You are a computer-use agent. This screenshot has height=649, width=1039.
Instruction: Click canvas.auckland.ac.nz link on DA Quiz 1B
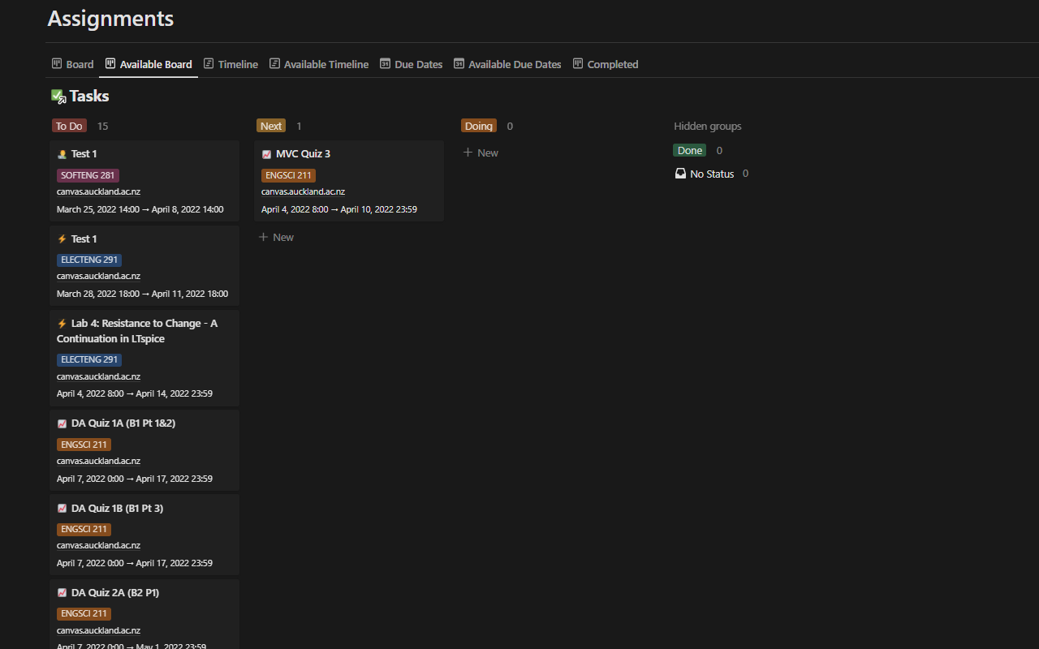(98, 545)
